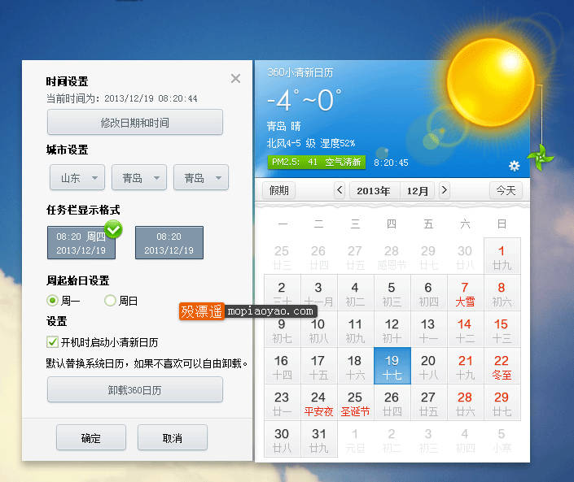Close the time settings panel
This screenshot has width=574, height=482.
click(235, 78)
